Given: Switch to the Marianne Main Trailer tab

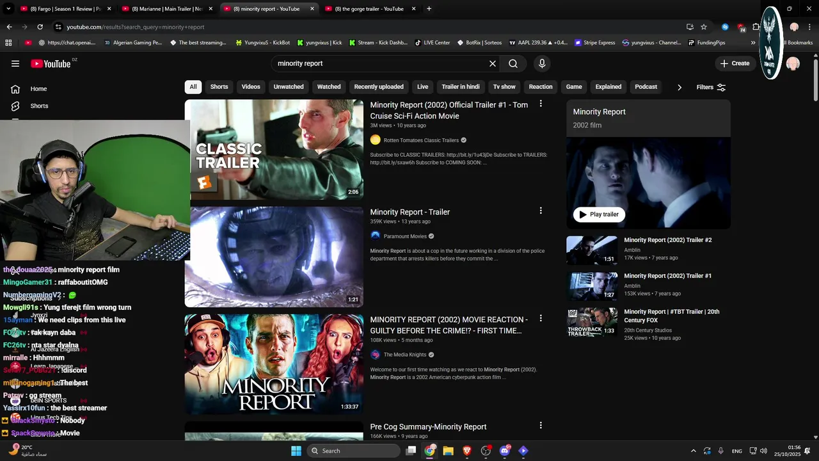Looking at the screenshot, I should point(168,8).
